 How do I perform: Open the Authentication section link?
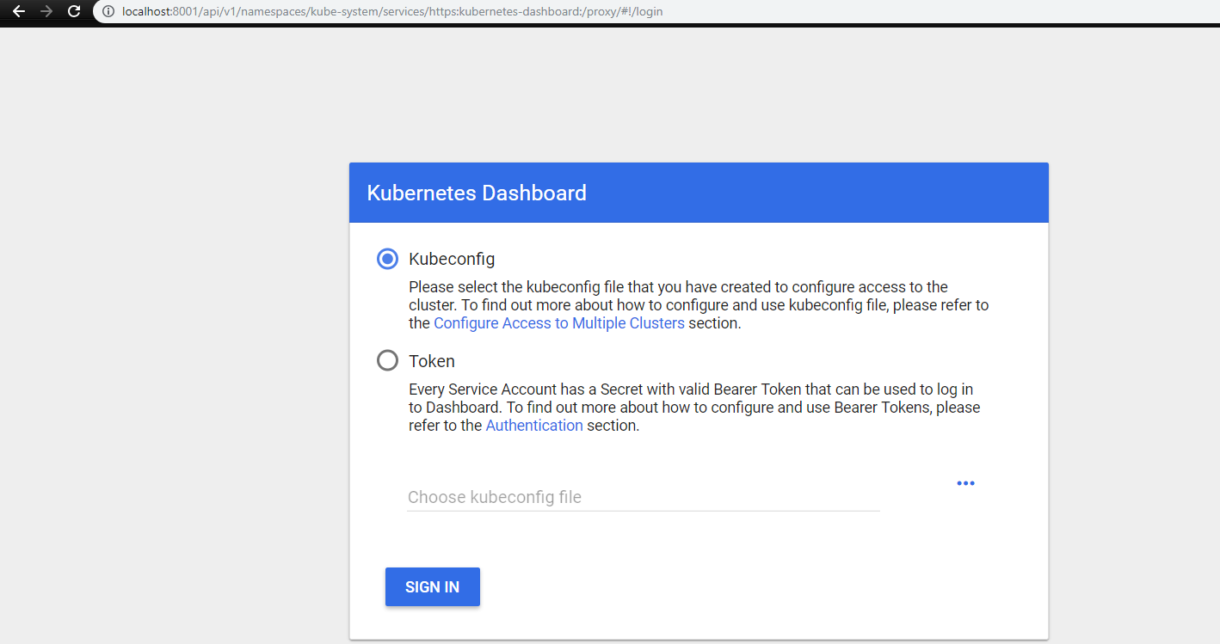click(534, 426)
